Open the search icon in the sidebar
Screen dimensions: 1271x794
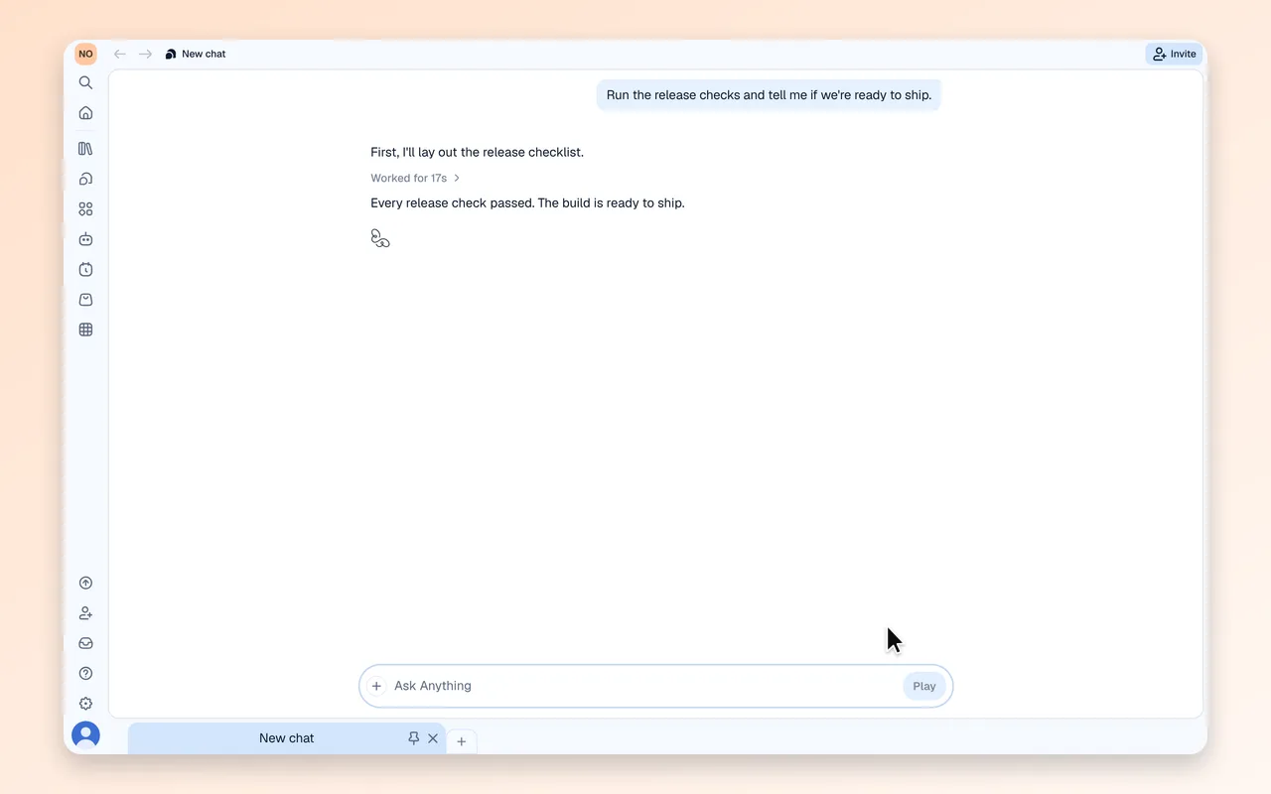[85, 83]
